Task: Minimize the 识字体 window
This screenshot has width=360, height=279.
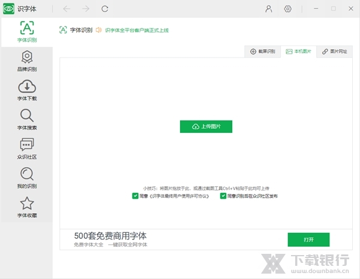Action: point(316,9)
